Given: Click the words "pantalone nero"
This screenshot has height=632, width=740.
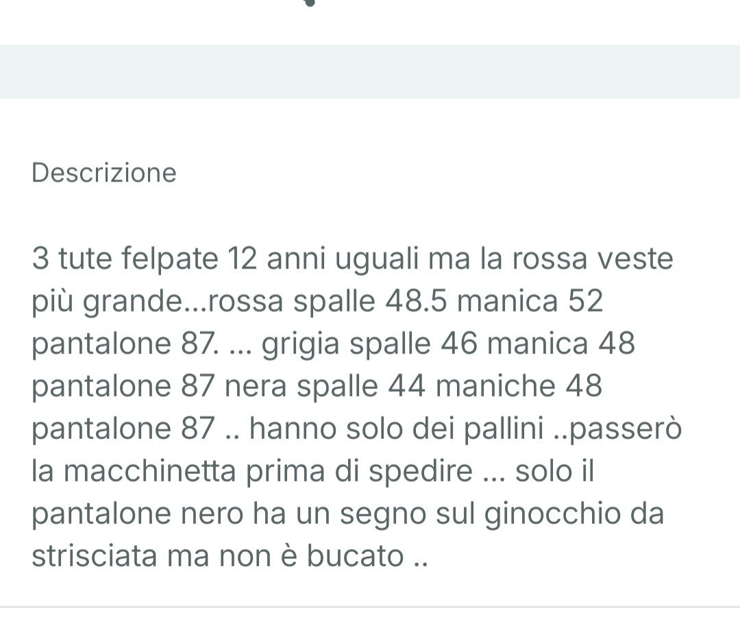Looking at the screenshot, I should (137, 514).
